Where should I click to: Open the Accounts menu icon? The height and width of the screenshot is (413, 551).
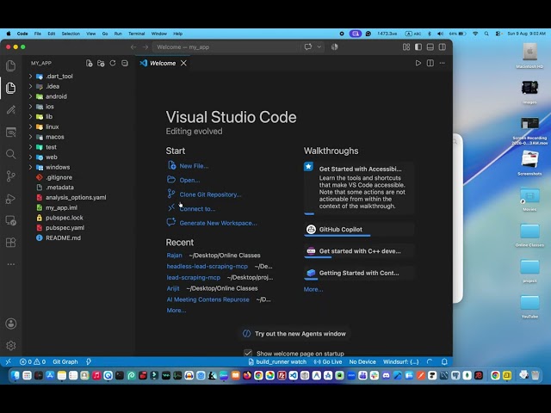click(11, 324)
